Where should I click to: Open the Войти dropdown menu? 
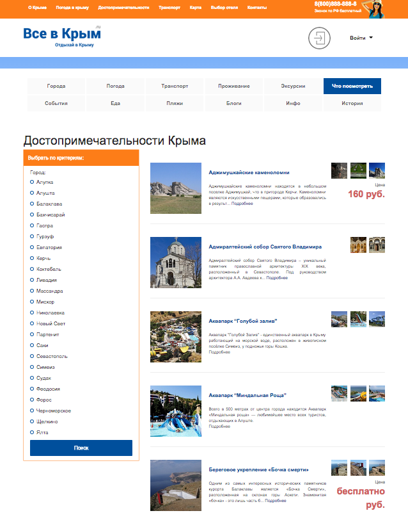click(361, 38)
